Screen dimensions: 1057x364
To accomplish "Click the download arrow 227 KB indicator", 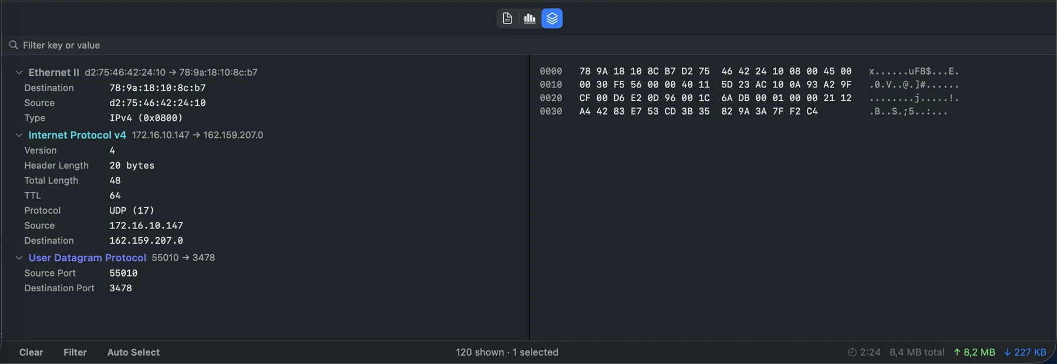I will tap(1025, 352).
